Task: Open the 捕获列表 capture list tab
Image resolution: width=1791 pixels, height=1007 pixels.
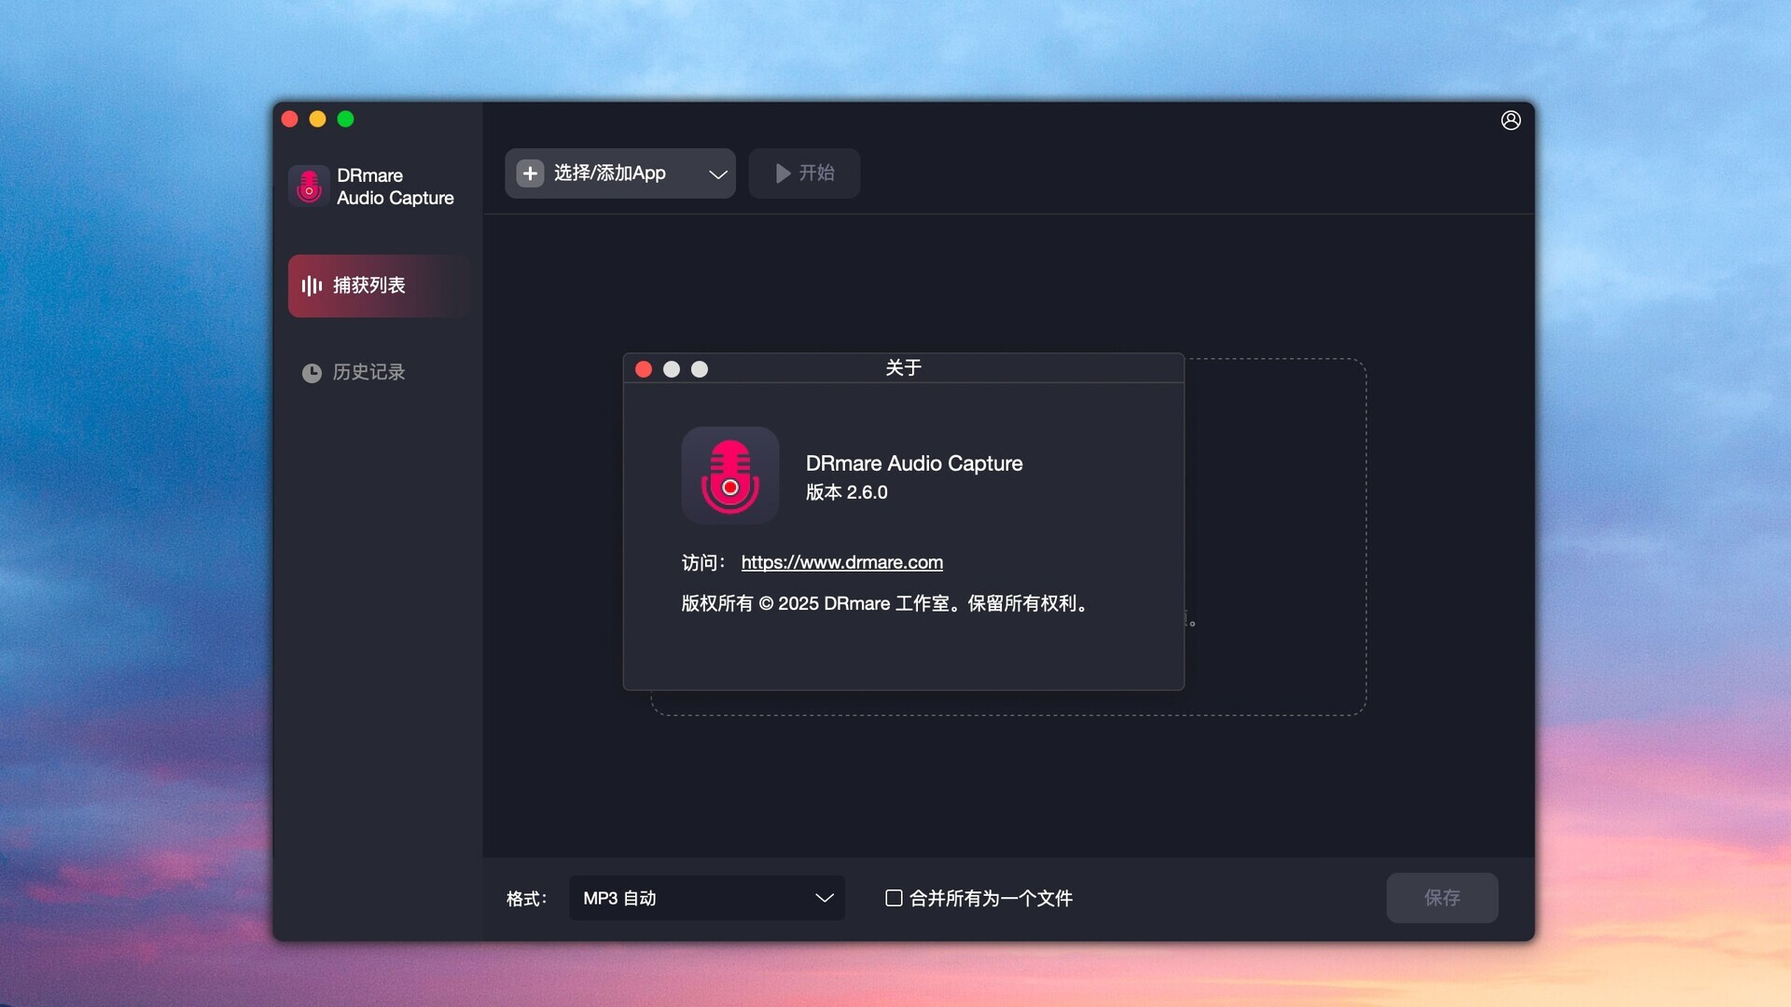Action: pyautogui.click(x=379, y=285)
